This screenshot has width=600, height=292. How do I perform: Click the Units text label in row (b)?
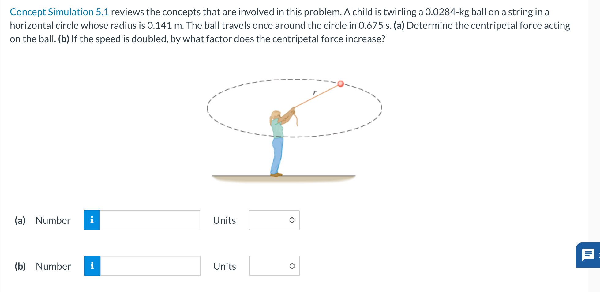[224, 266]
